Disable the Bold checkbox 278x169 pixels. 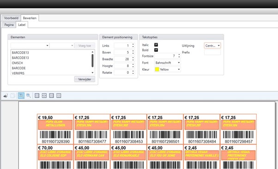156,50
